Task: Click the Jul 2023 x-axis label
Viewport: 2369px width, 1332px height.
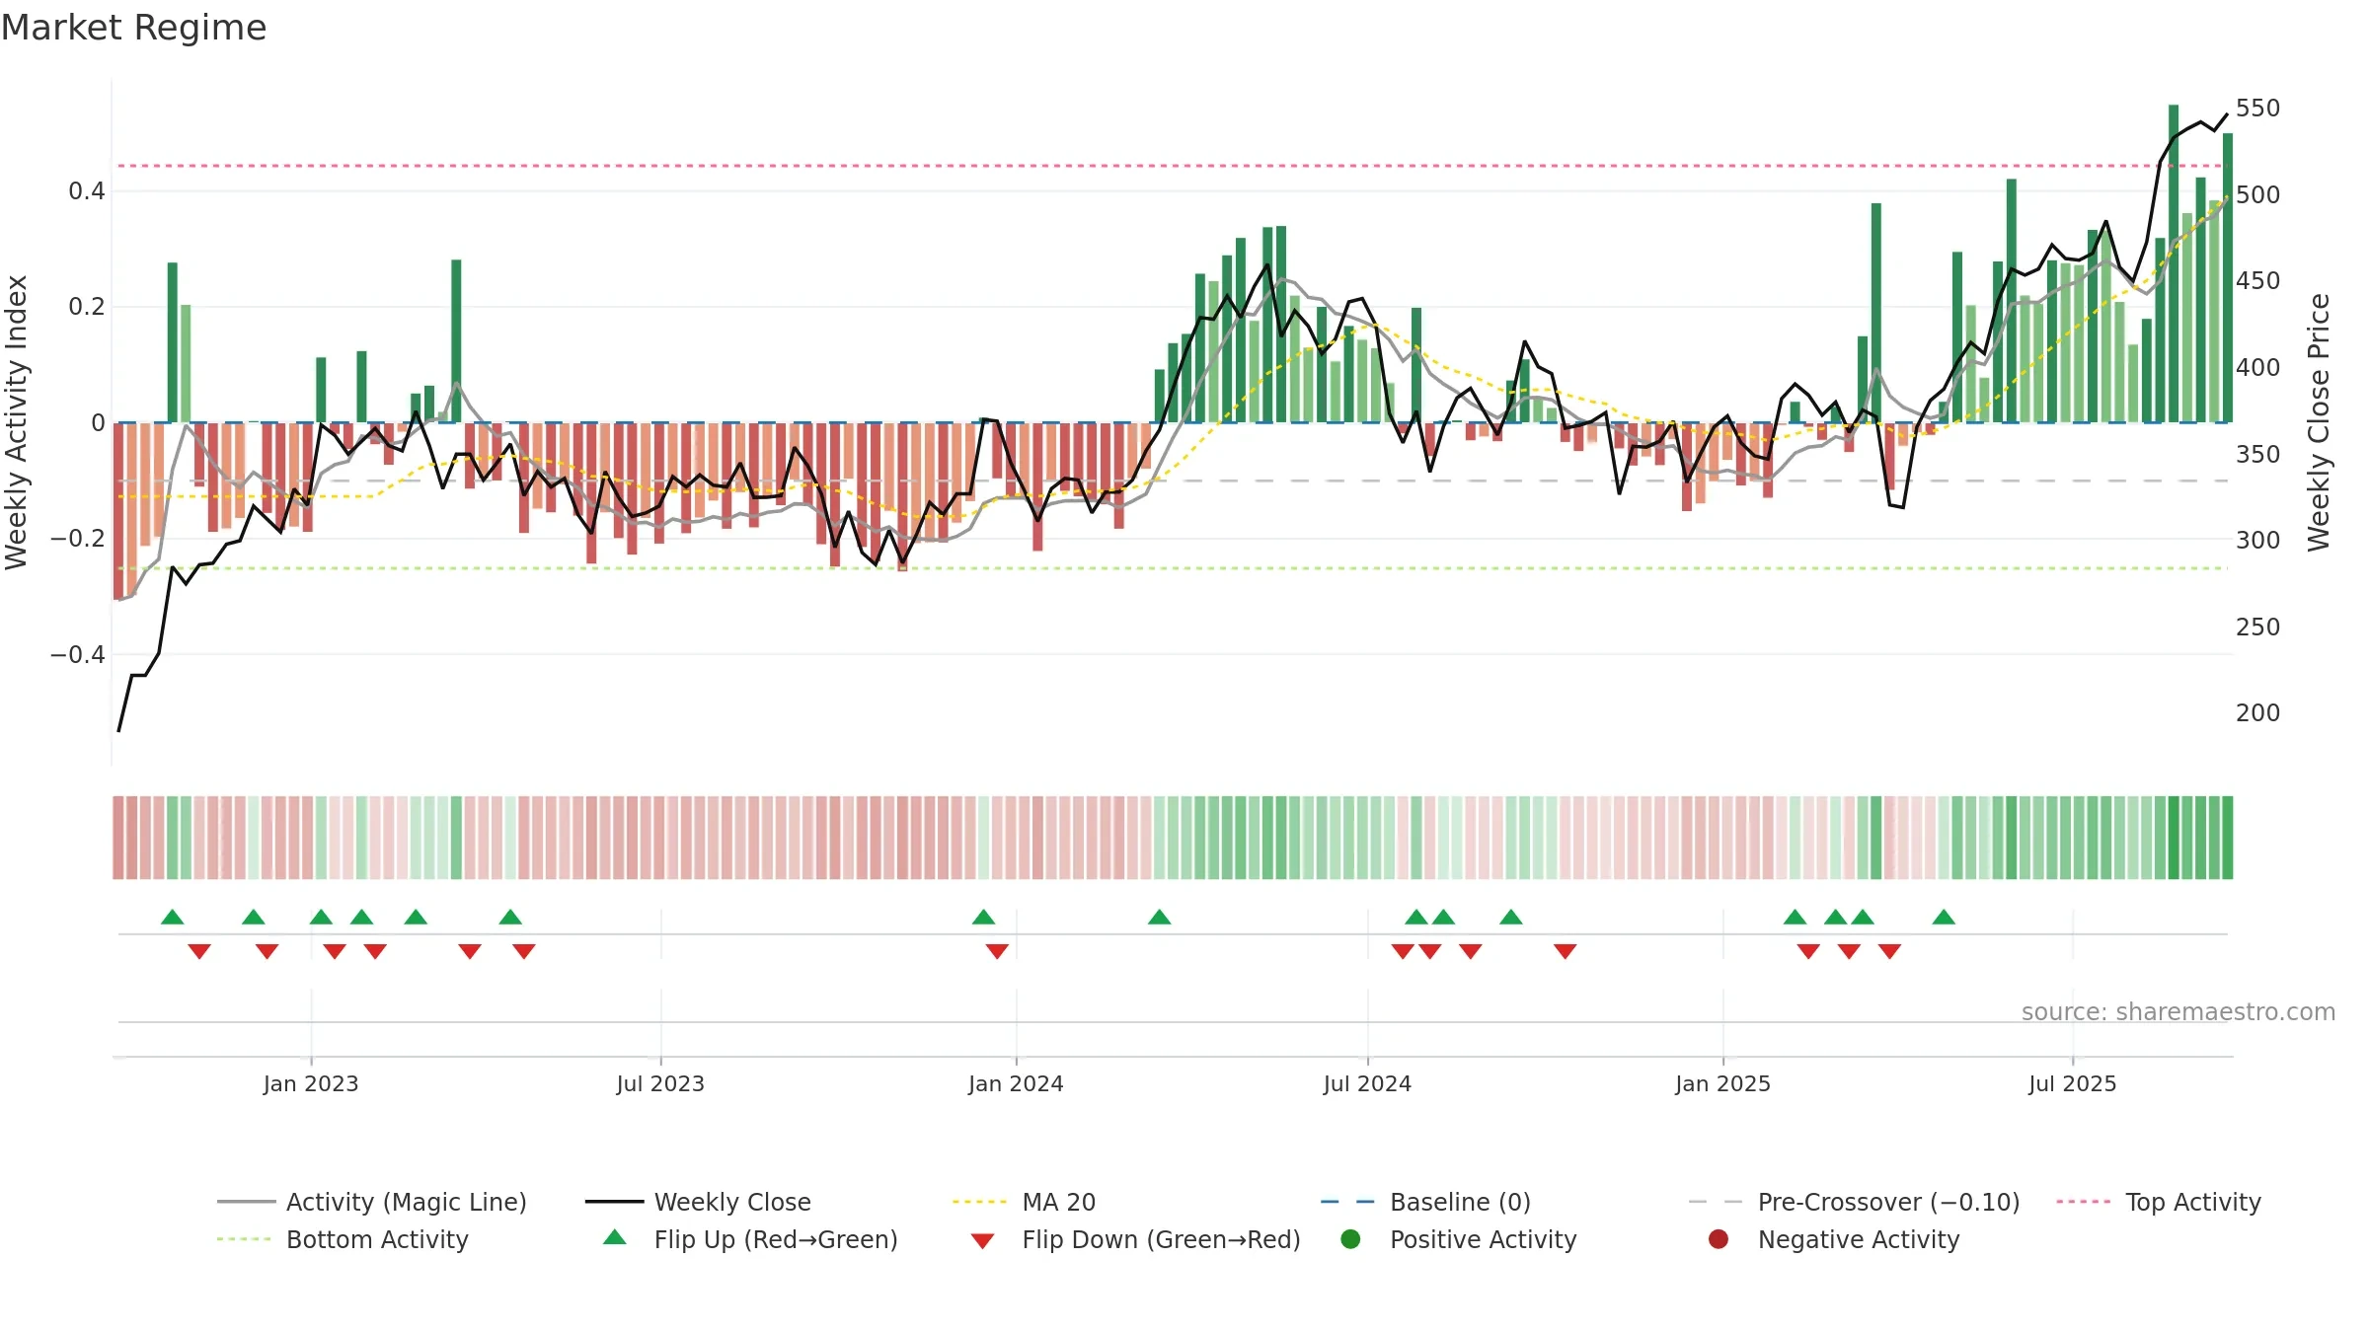Action: 660,1083
